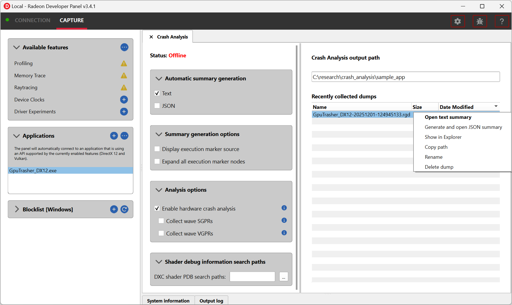
Task: Open the Output log tab
Action: 211,301
